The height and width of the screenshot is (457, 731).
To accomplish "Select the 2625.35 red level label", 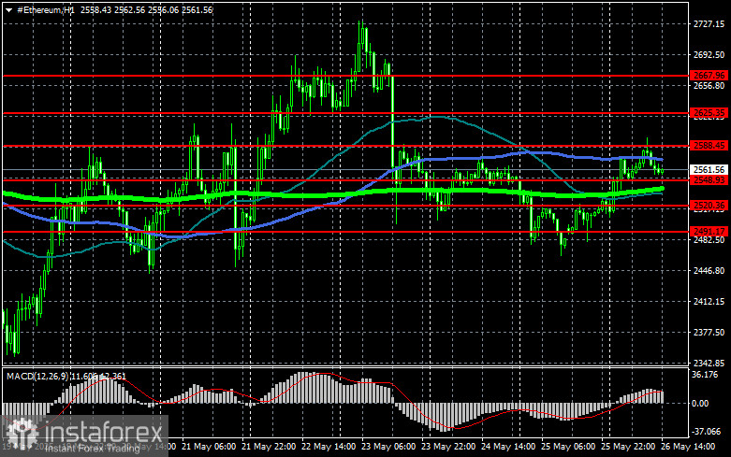I will tap(709, 113).
